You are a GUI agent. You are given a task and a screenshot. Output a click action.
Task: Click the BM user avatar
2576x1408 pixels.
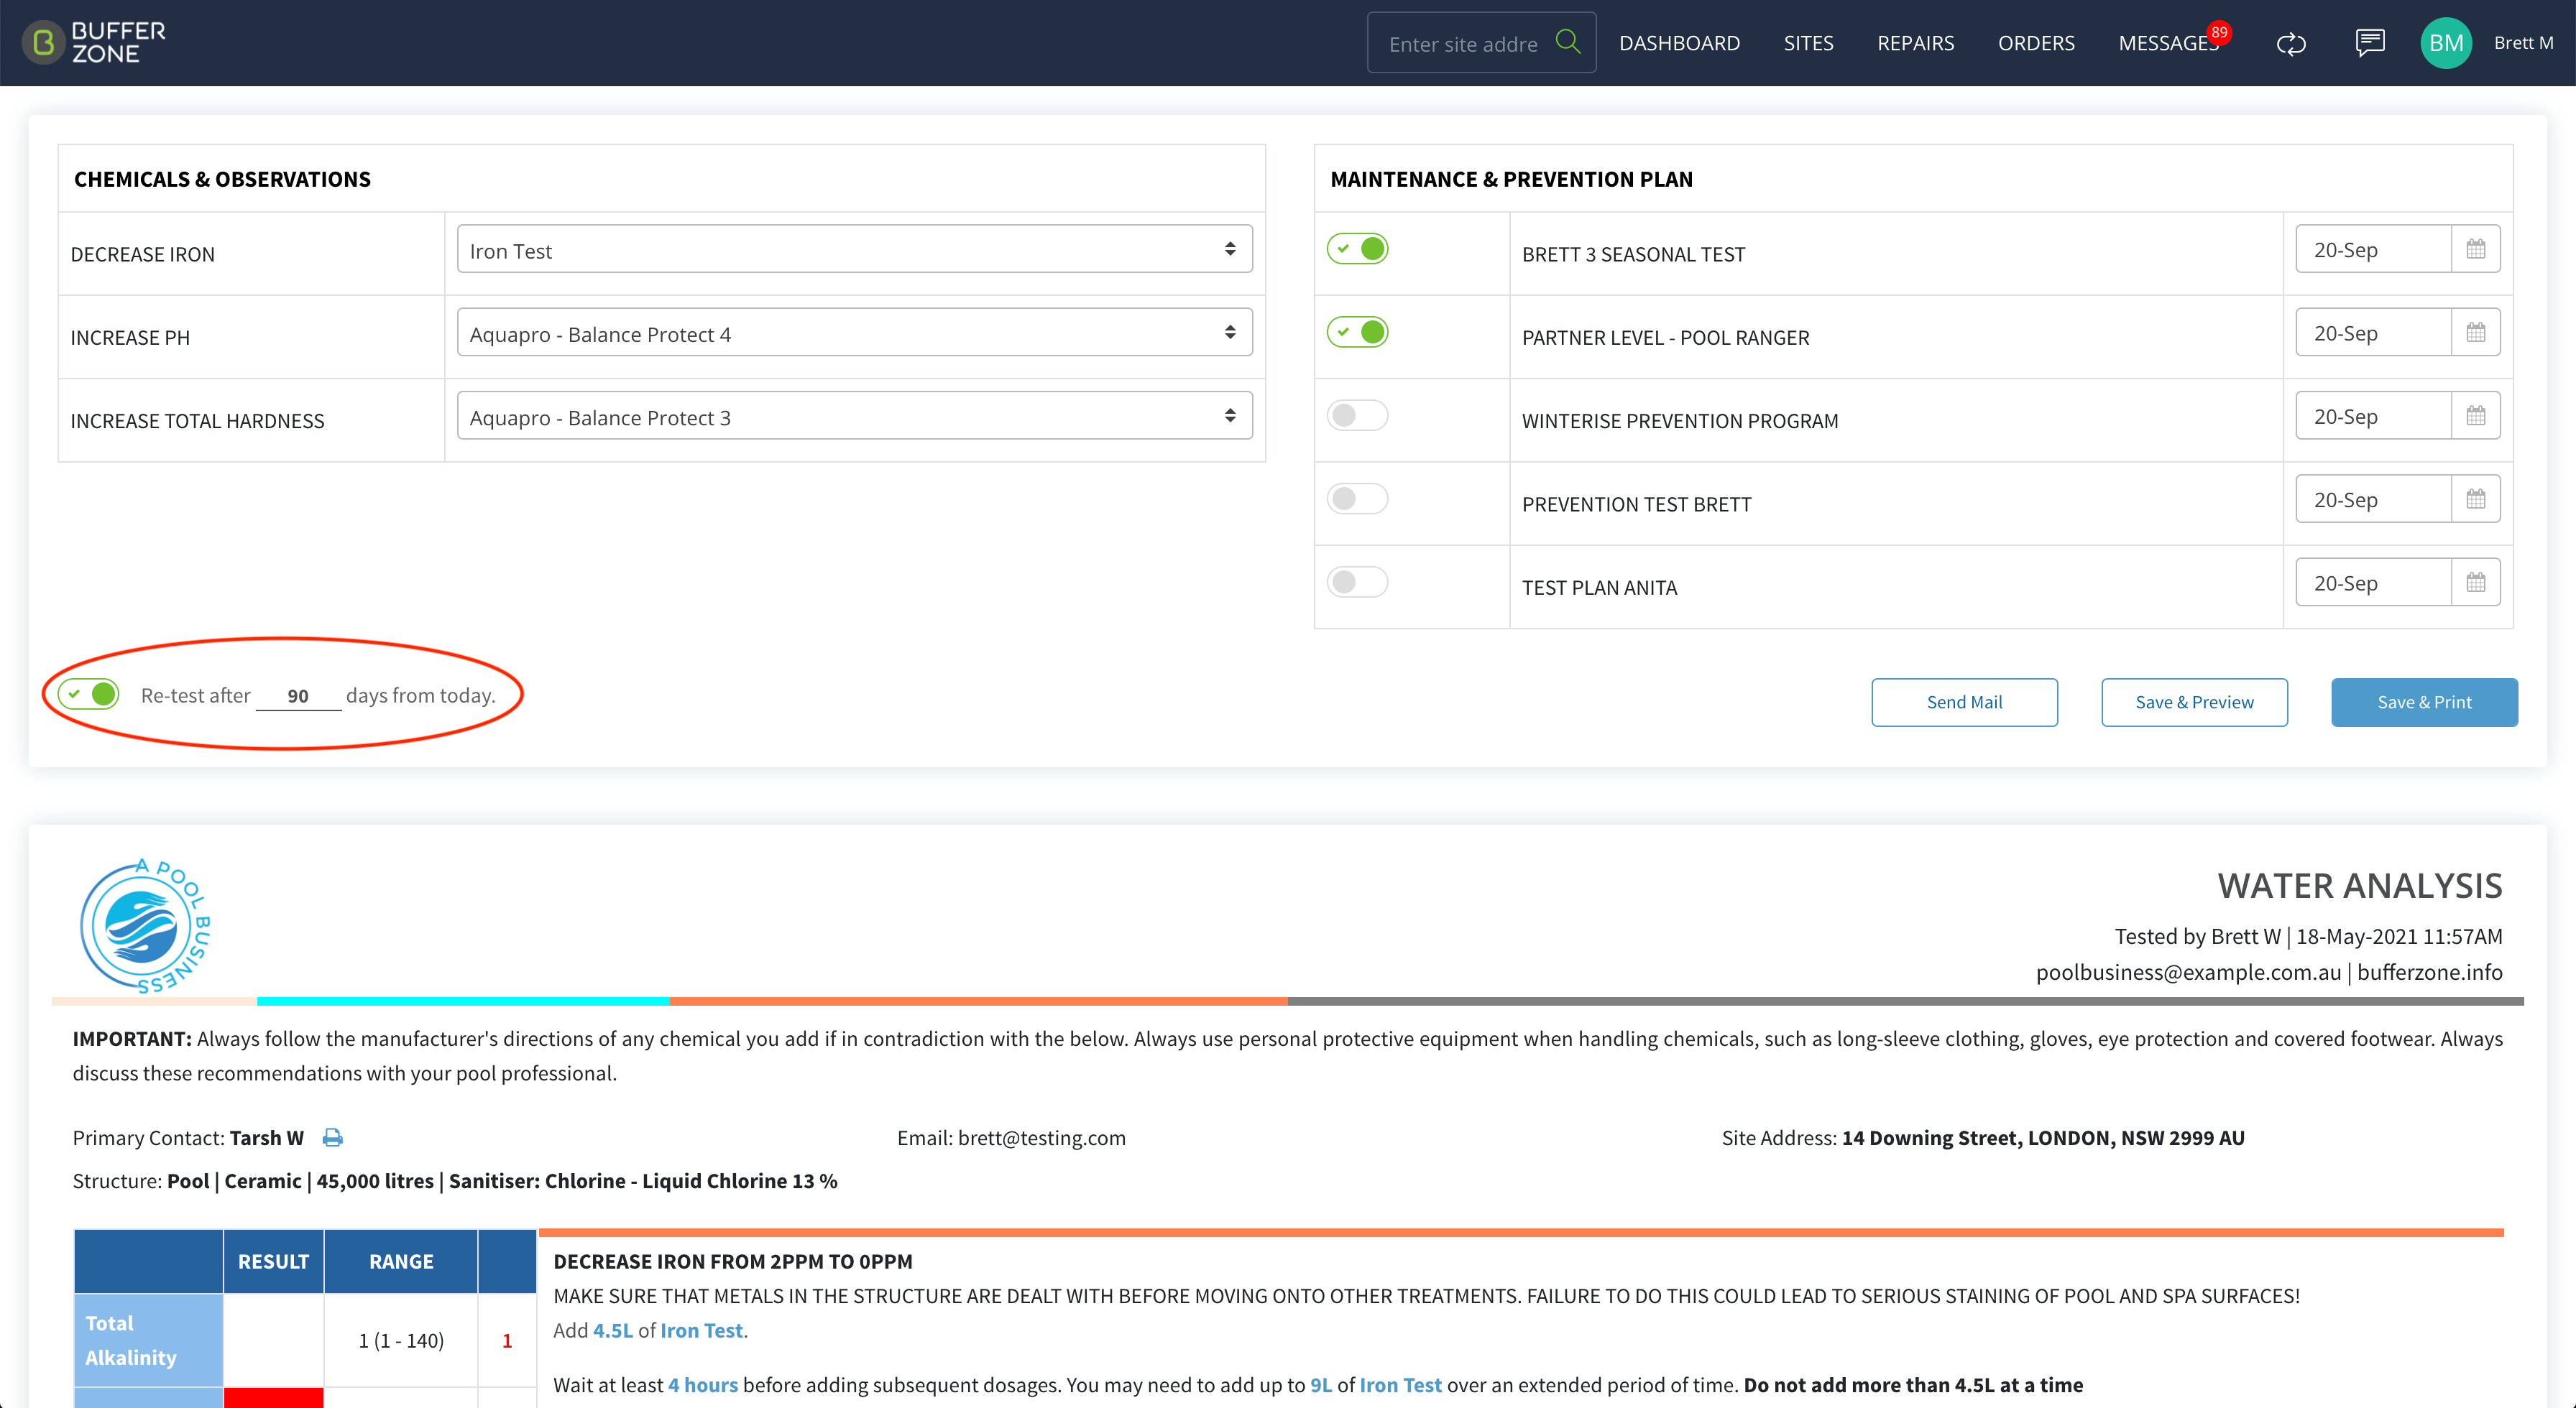point(2445,43)
